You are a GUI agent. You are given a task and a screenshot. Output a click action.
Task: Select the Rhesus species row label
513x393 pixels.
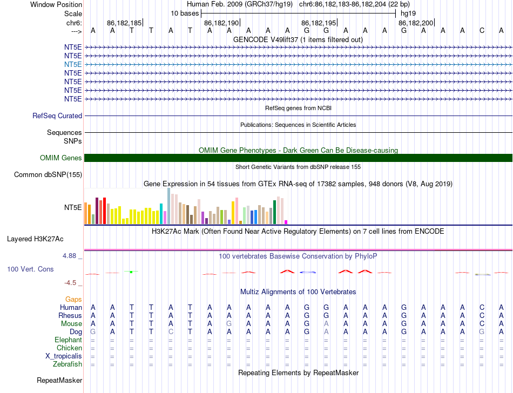tap(70, 315)
